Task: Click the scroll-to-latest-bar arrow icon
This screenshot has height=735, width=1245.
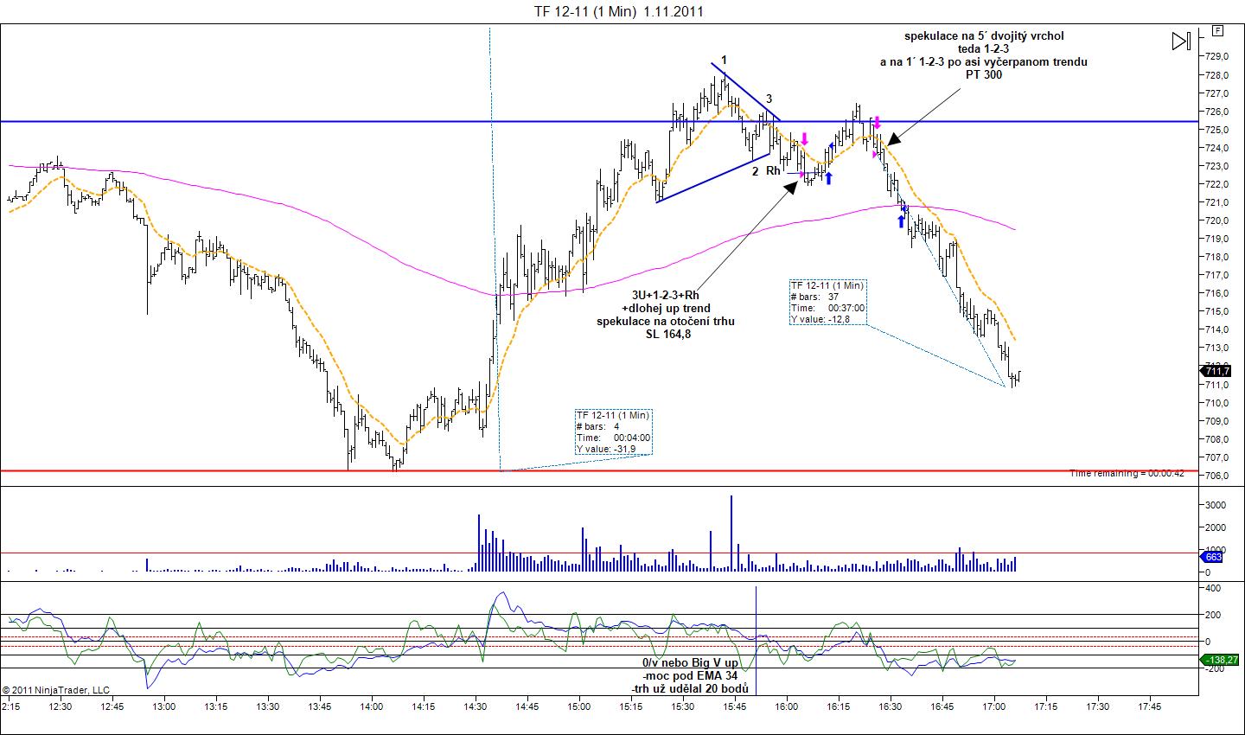Action: 1182,41
